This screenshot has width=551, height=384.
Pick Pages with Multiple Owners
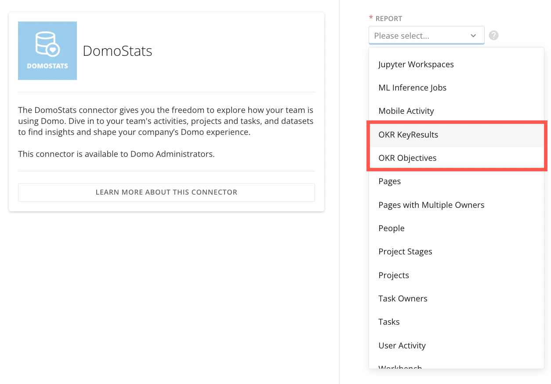click(456, 205)
